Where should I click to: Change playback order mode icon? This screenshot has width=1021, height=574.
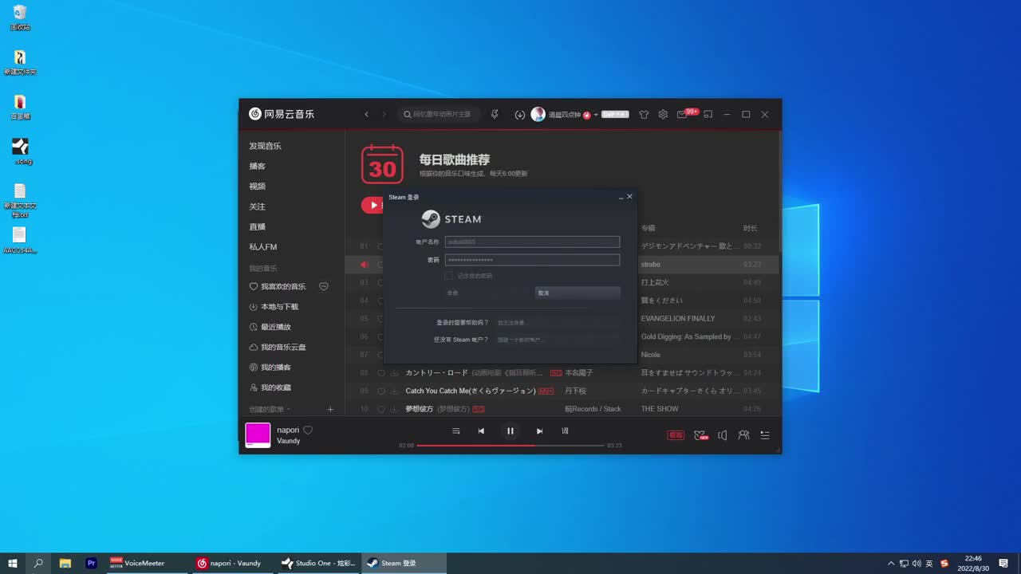point(456,431)
